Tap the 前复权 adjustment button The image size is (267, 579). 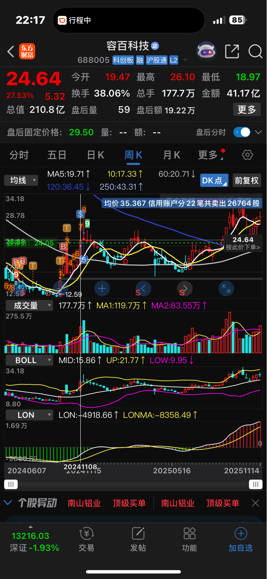pos(247,180)
